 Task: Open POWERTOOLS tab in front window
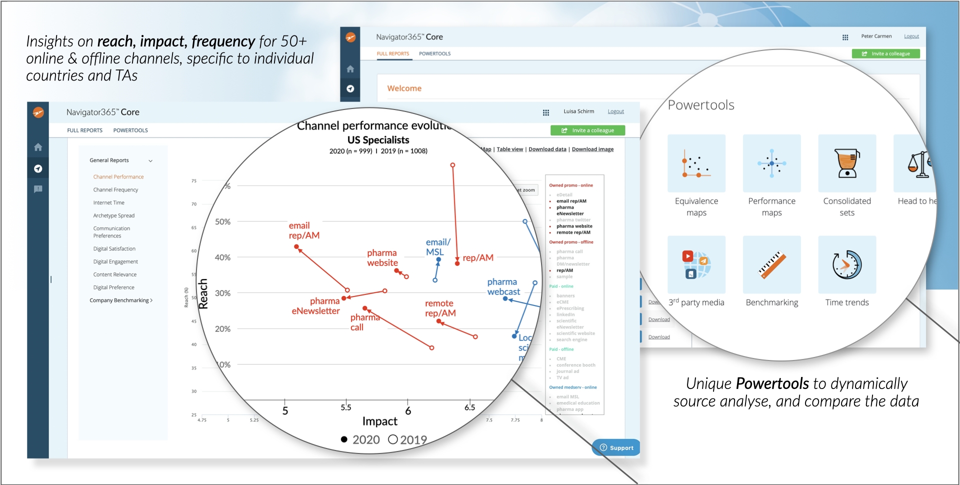130,130
